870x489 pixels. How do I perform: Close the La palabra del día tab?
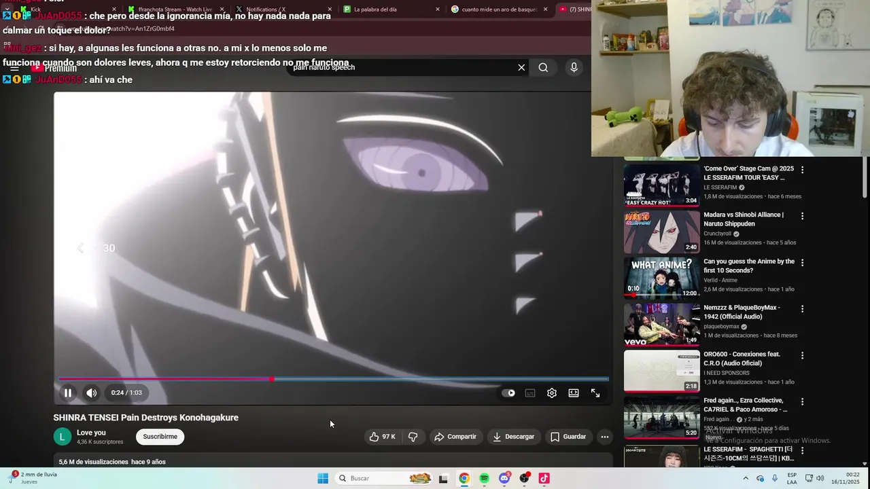point(437,10)
